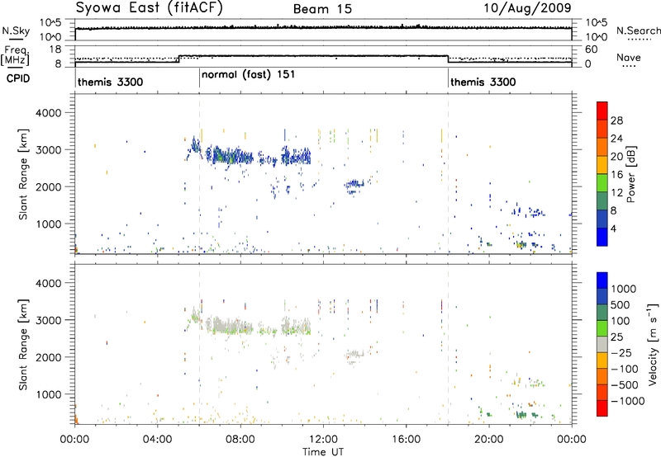Click the red top of the power color bar
The height and width of the screenshot is (457, 661).
pyautogui.click(x=602, y=111)
